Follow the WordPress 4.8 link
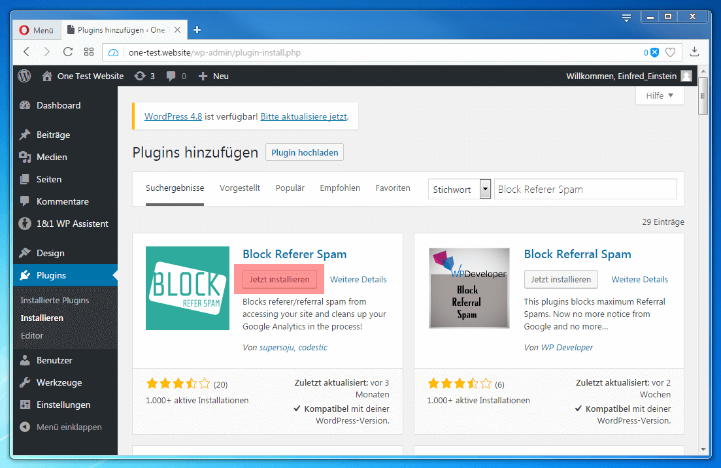The image size is (721, 468). pyautogui.click(x=173, y=117)
